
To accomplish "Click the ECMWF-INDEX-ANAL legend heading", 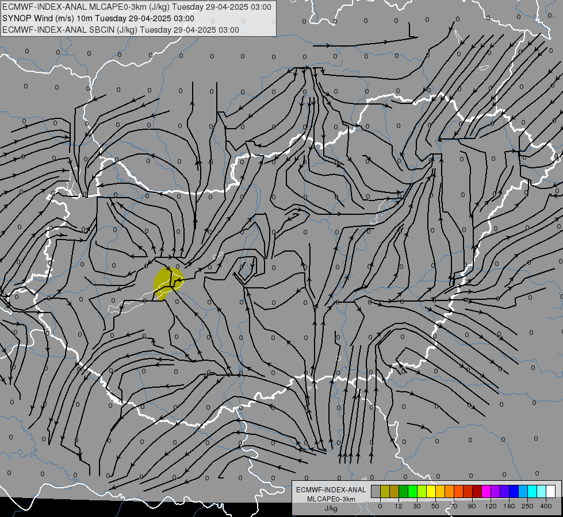I will (x=331, y=490).
